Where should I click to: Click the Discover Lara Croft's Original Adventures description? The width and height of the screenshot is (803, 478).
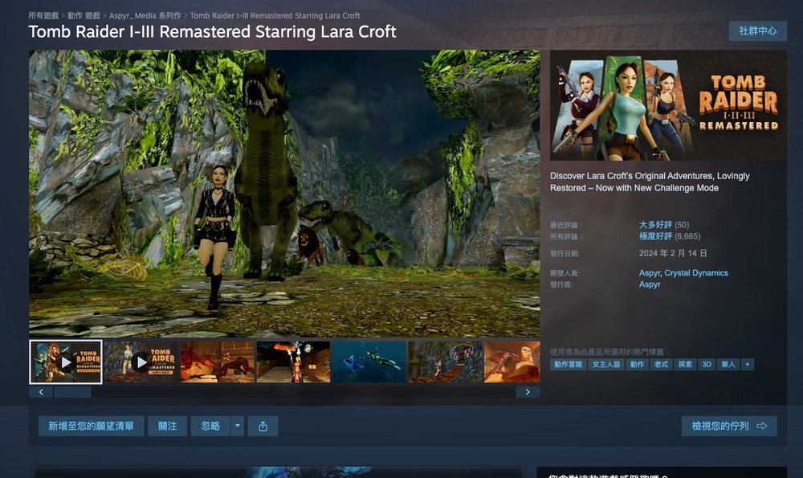(x=650, y=182)
